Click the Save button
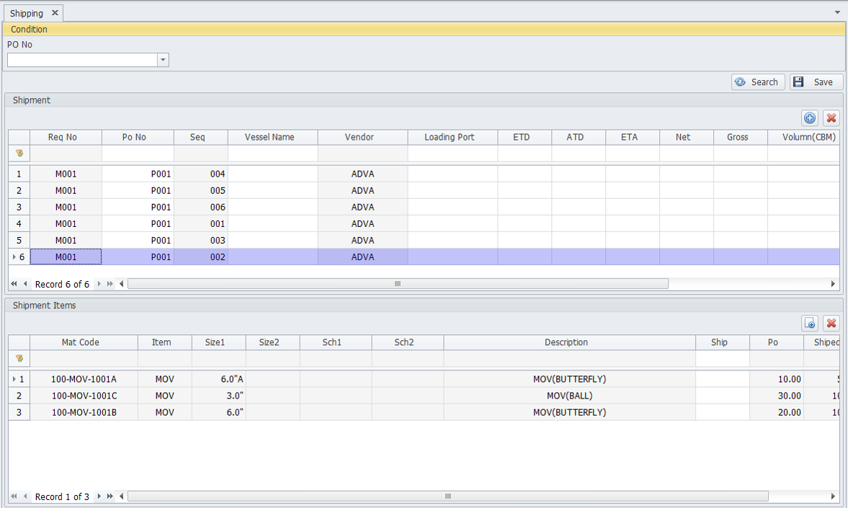Viewport: 848px width, 508px height. click(816, 82)
